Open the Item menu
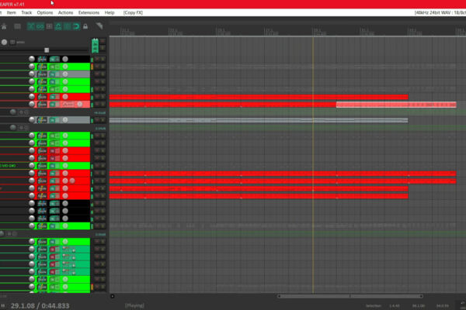This screenshot has width=466, height=310. (12, 12)
